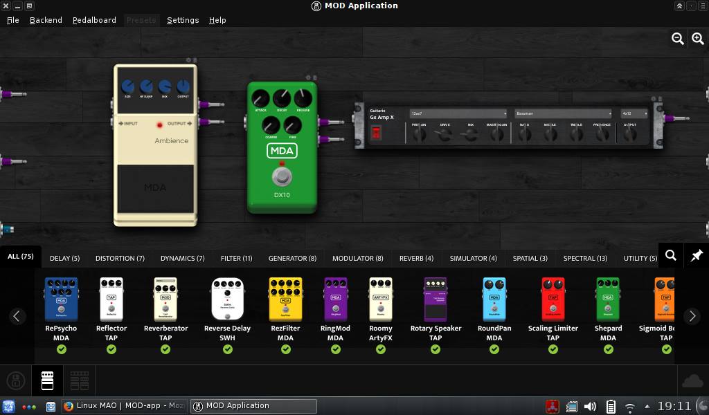Select the FILTER (11) category tab

coord(237,258)
